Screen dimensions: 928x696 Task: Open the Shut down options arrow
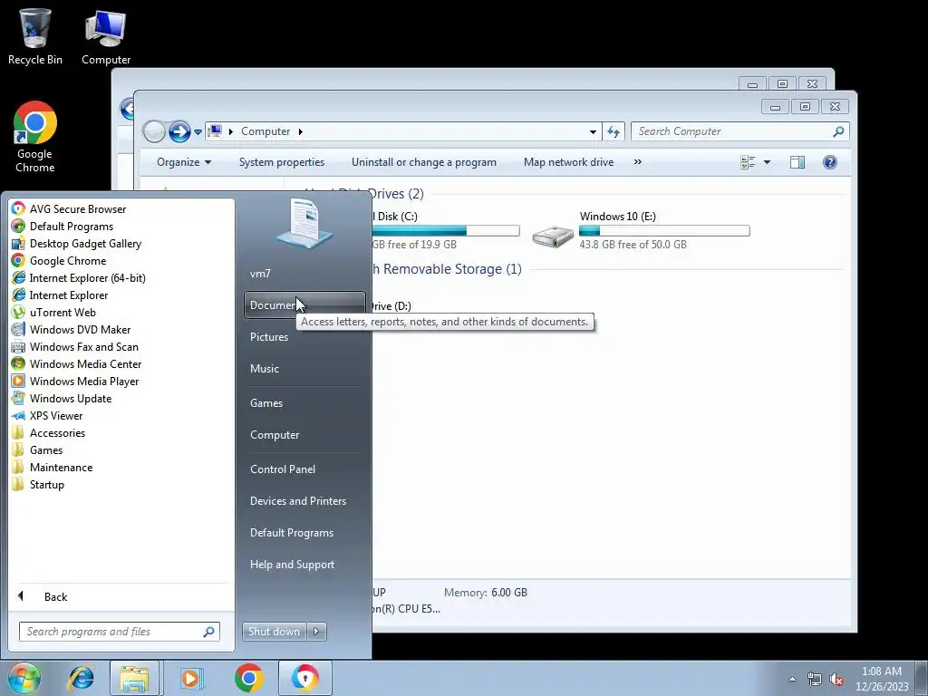coord(316,632)
